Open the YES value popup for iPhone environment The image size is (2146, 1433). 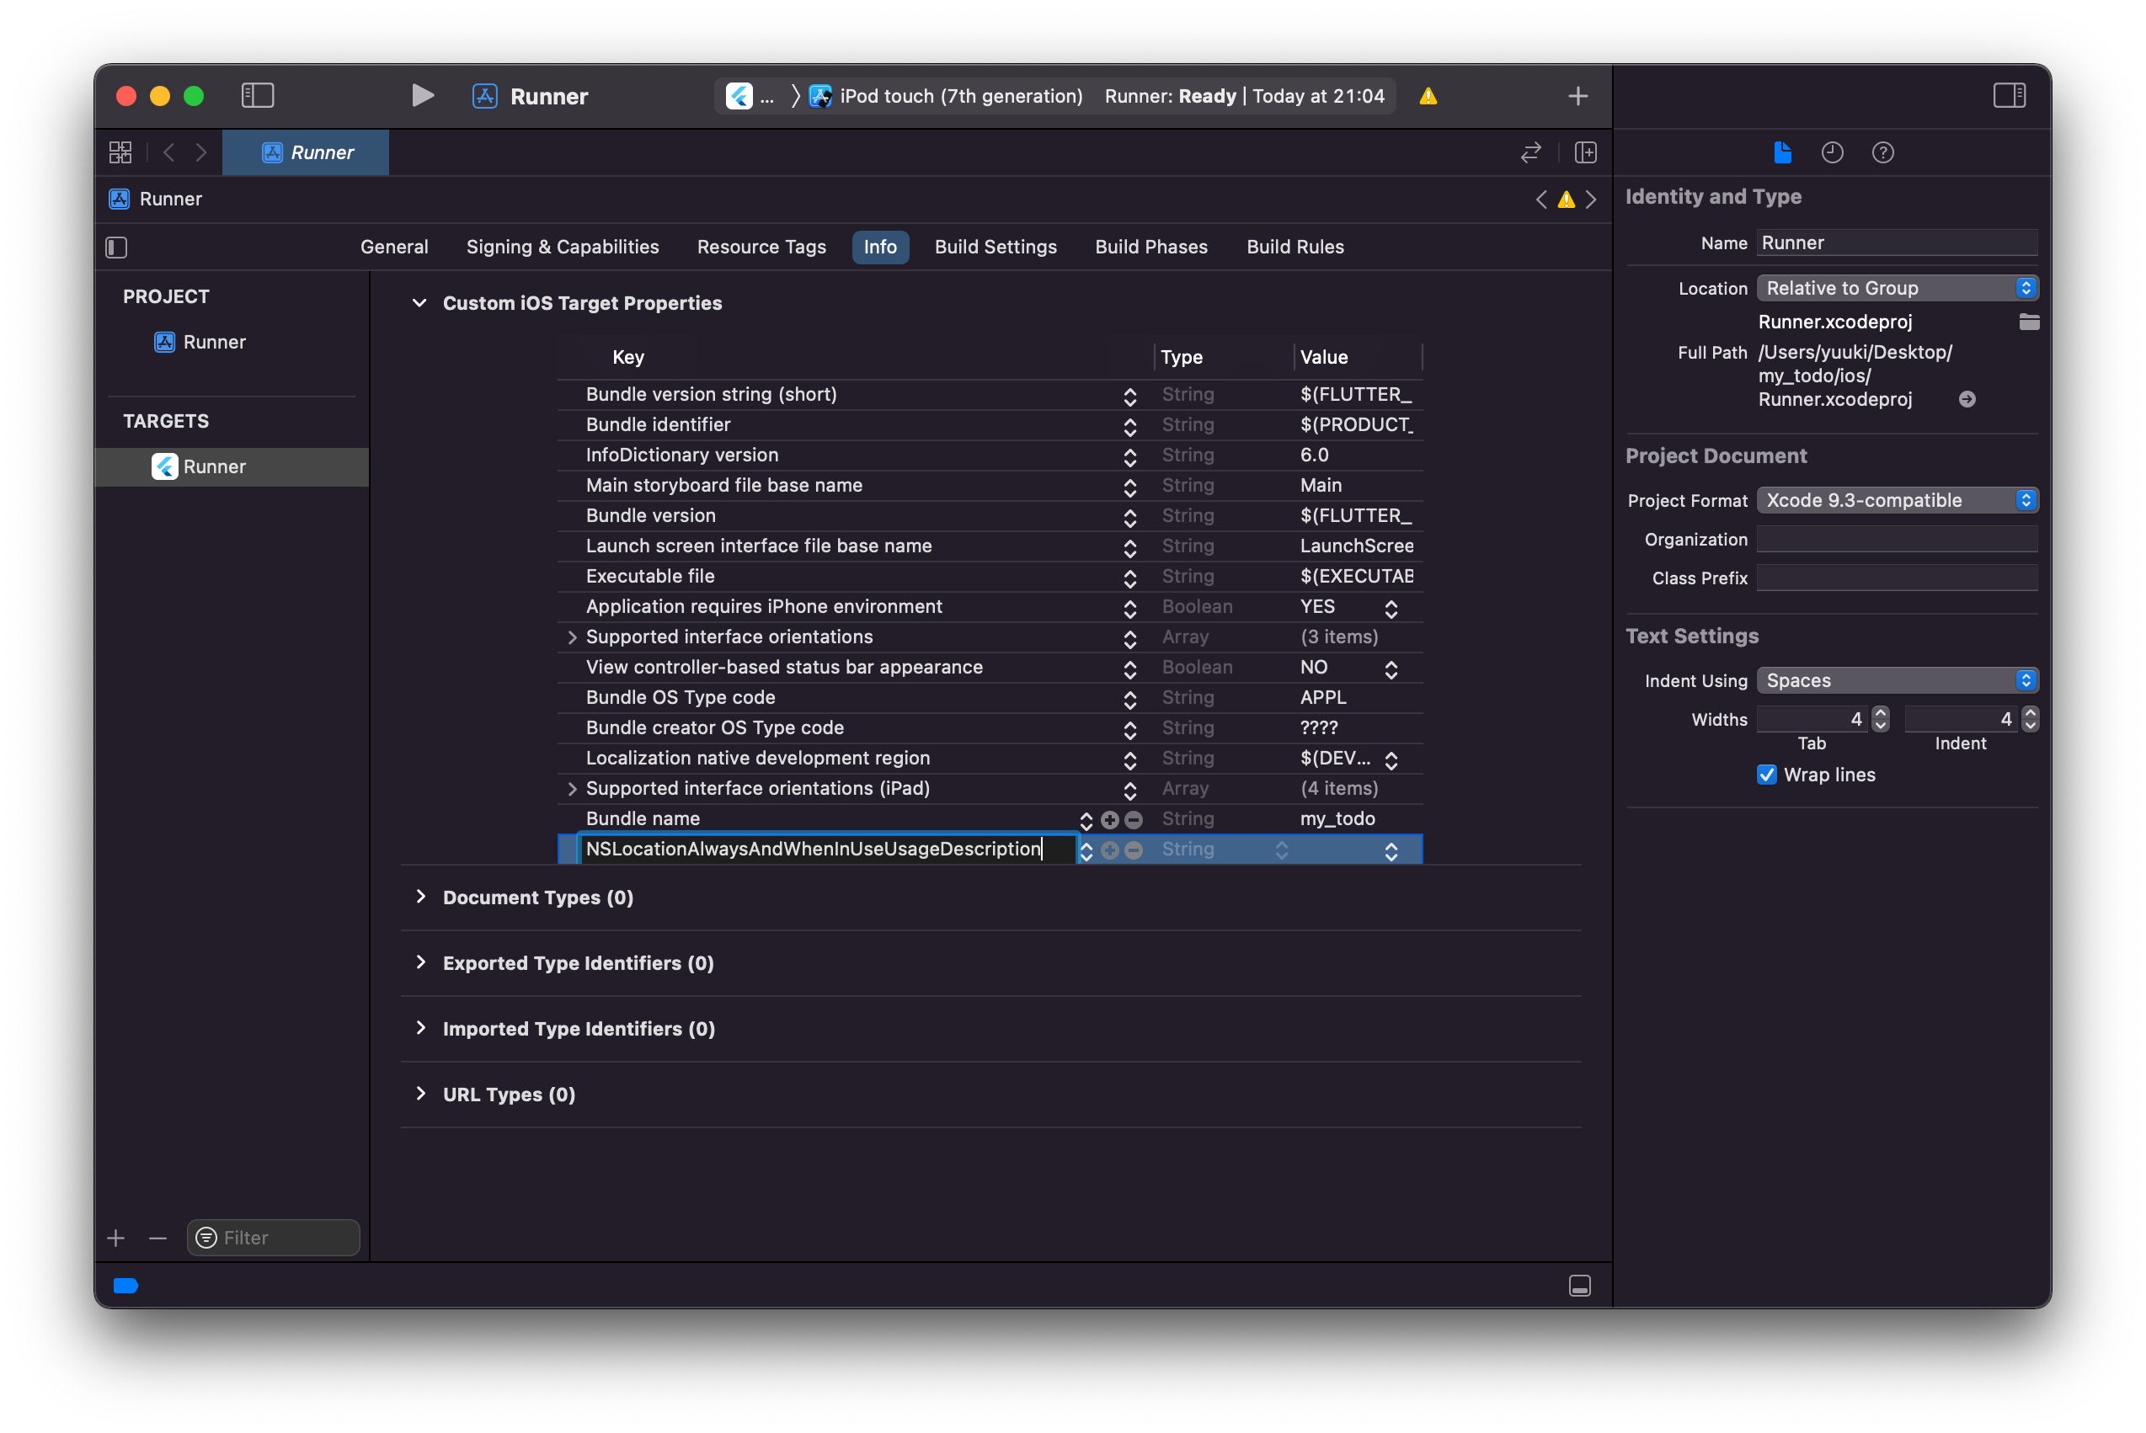[1391, 609]
